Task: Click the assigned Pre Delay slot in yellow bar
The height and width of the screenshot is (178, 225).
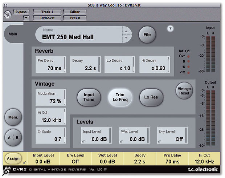Action: (172, 159)
